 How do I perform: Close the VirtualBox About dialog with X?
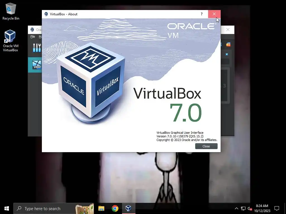click(x=214, y=14)
